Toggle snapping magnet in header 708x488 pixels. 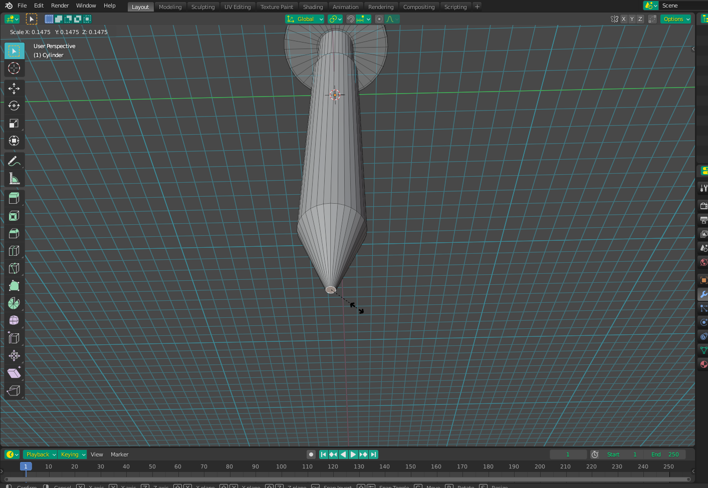pyautogui.click(x=351, y=19)
